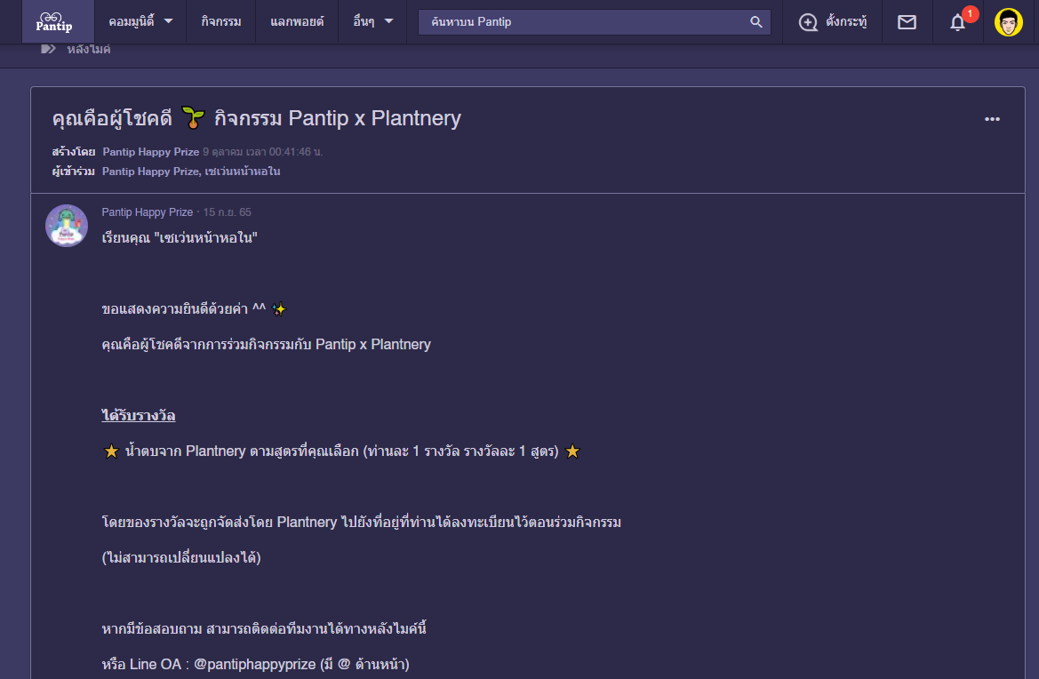Open the คอมมูนิตี้ dropdown menu

pos(140,22)
